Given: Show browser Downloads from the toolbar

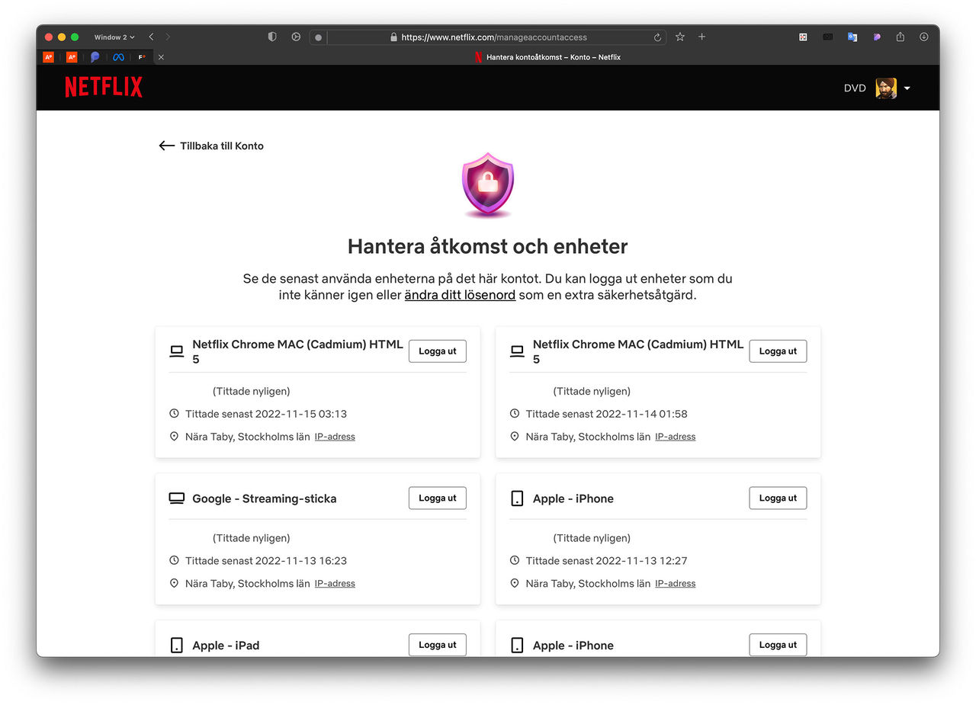Looking at the screenshot, I should pyautogui.click(x=923, y=37).
